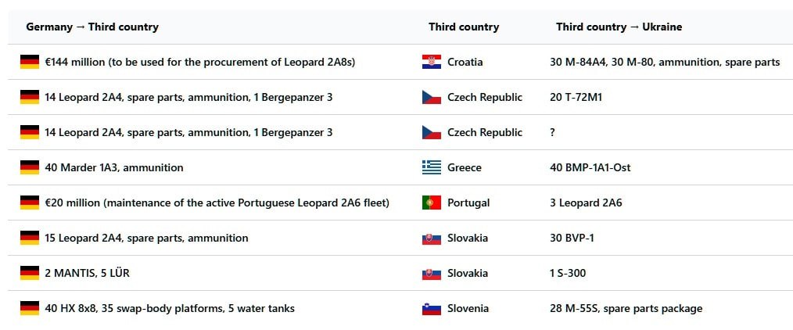Click German flag beside 40 HX 8x8
Viewport: 793px width, 330px height.
click(30, 308)
